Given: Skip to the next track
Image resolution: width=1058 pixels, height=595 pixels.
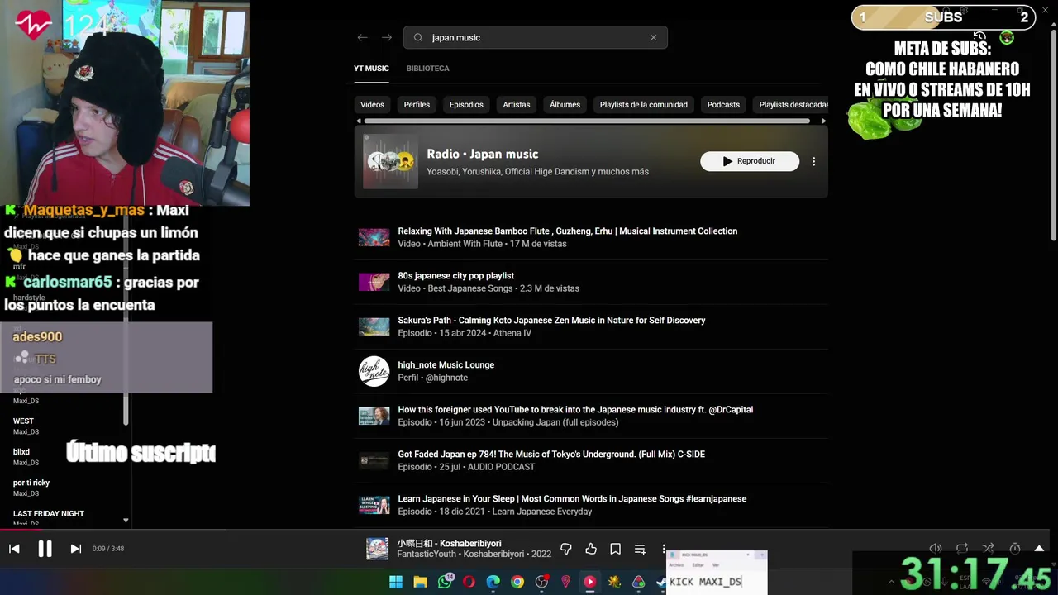Looking at the screenshot, I should click(75, 549).
